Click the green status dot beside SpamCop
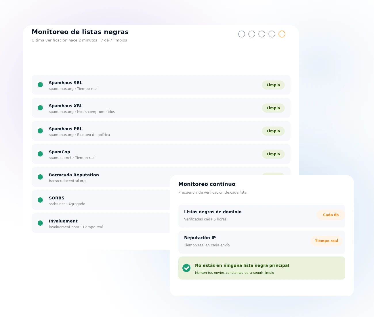Image resolution: width=374 pixels, height=317 pixels. pos(40,154)
